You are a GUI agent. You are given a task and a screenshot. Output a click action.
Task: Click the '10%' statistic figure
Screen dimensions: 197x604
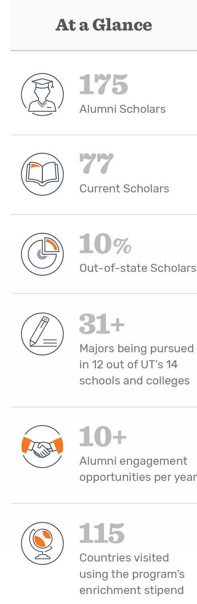click(x=105, y=244)
